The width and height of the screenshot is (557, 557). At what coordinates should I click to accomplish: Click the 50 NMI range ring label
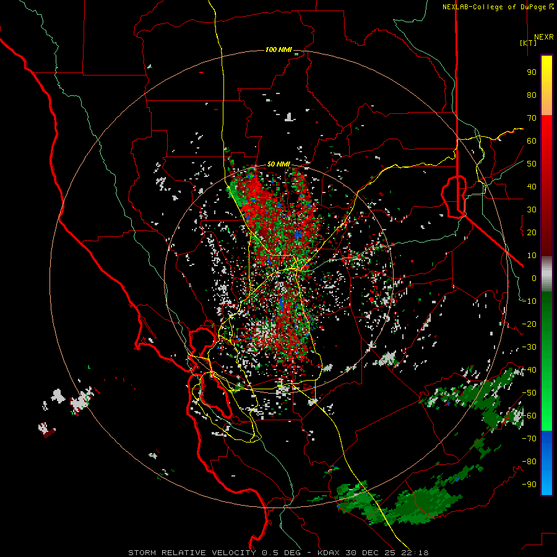pyautogui.click(x=278, y=164)
